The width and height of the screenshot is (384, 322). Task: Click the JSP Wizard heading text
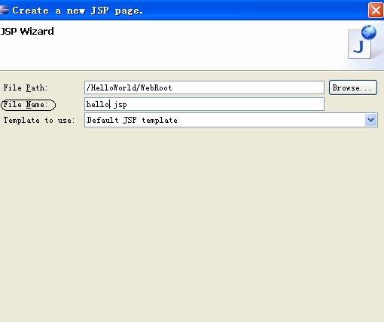(x=27, y=32)
